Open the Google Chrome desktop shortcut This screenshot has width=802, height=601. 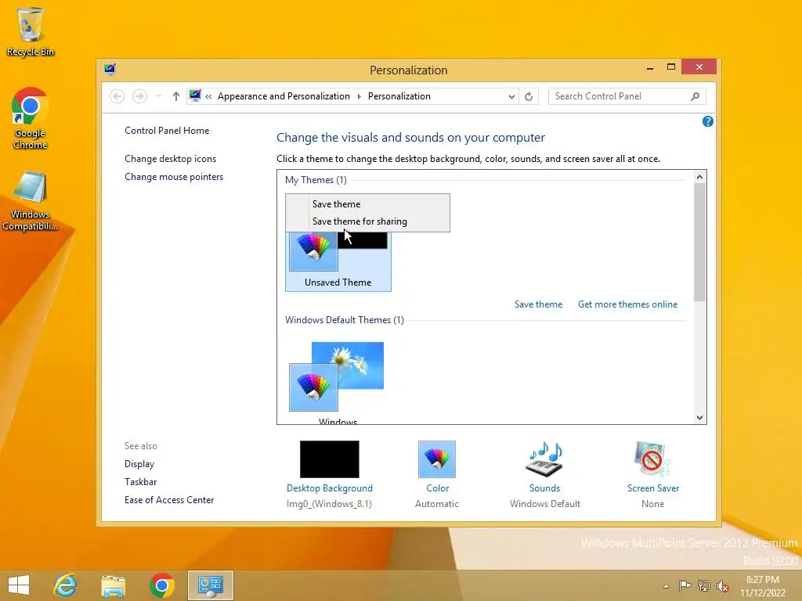(31, 119)
